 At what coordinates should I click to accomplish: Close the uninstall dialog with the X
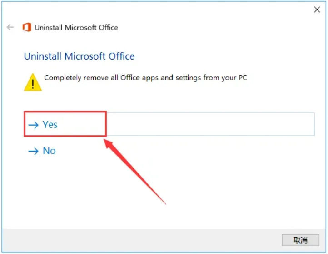[x=317, y=10]
